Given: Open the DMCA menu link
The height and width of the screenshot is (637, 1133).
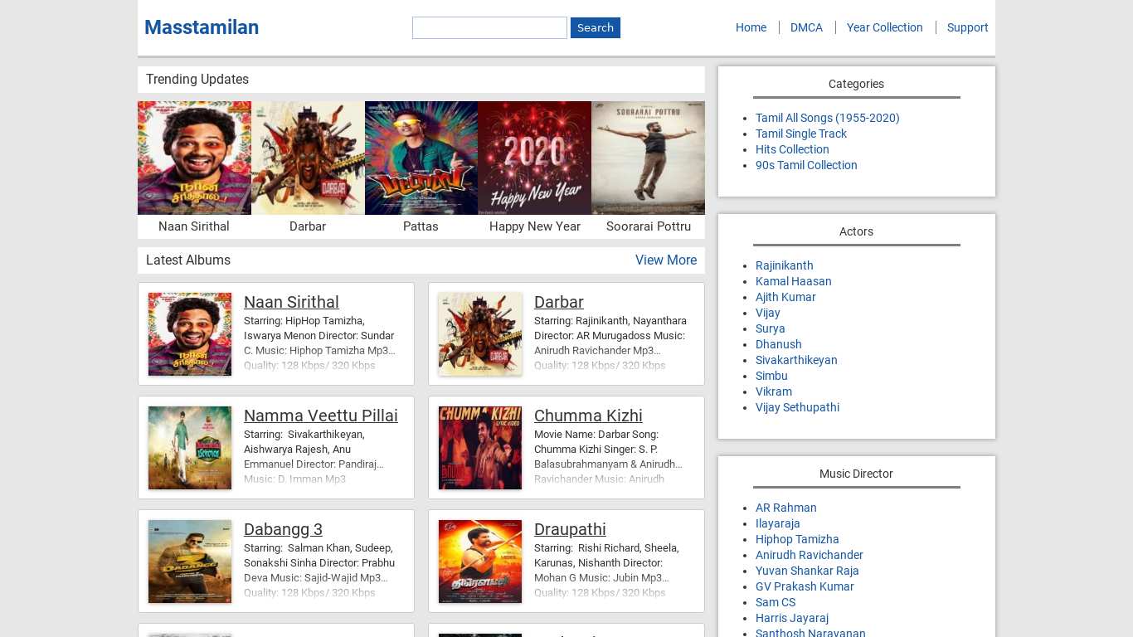Looking at the screenshot, I should click(x=806, y=27).
